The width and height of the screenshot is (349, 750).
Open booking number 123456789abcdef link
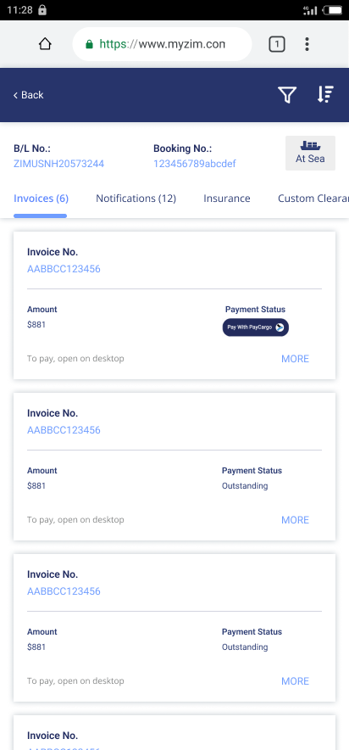tap(194, 164)
